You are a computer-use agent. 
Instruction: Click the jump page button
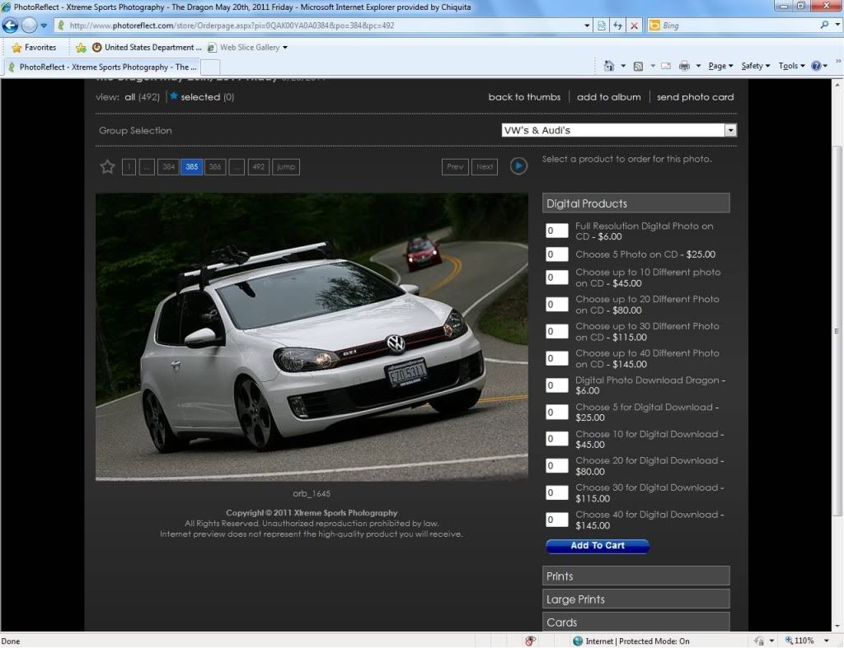286,166
